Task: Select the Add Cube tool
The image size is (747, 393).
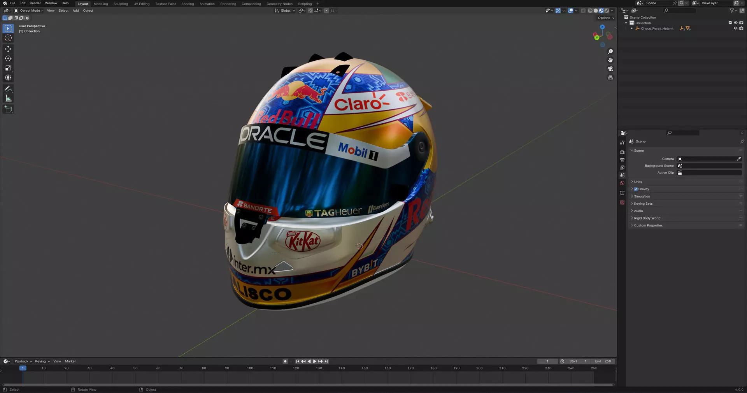Action: click(8, 109)
